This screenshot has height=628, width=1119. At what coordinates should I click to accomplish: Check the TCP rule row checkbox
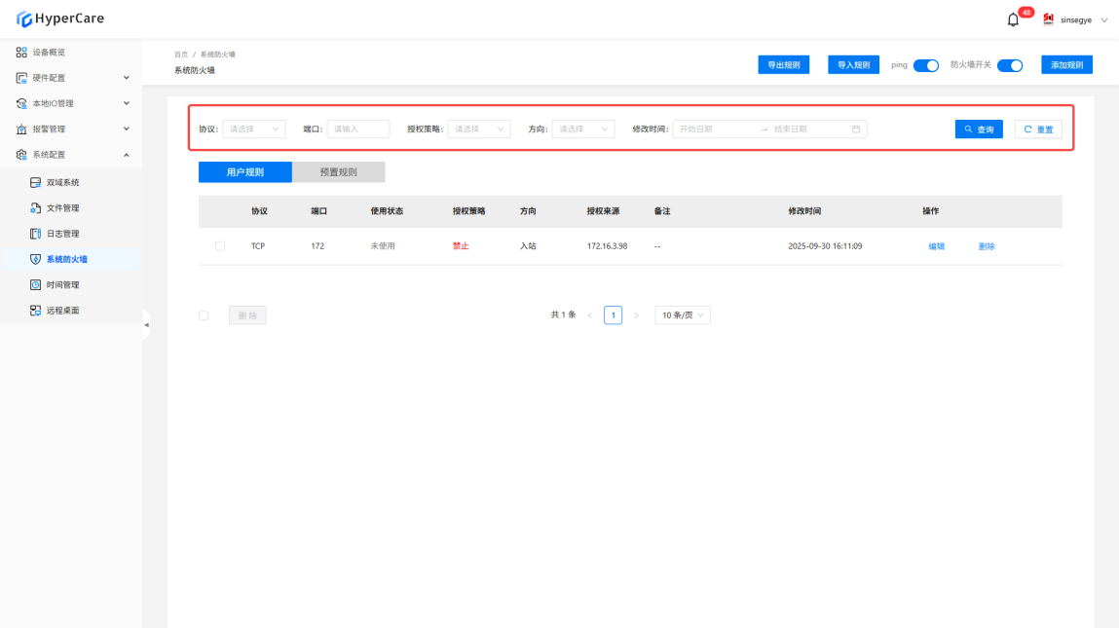point(219,246)
